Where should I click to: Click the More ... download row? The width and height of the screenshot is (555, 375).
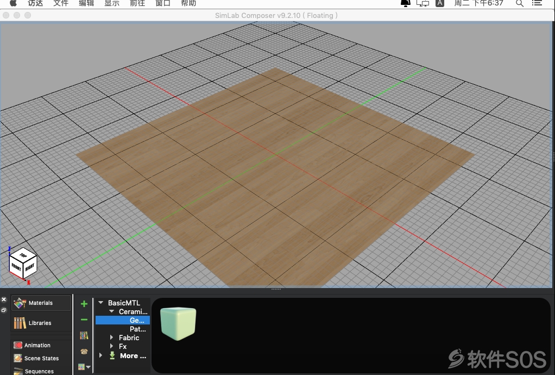click(123, 355)
